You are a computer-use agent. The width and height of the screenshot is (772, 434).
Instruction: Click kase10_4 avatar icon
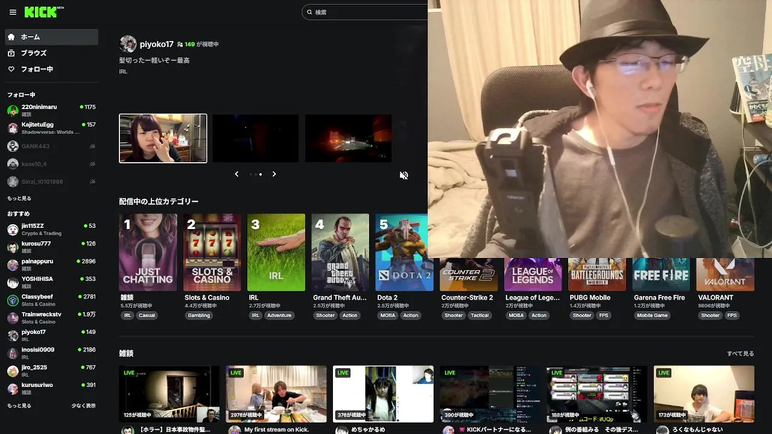[13, 164]
